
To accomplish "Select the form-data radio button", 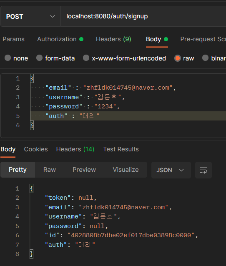I will [x=39, y=58].
